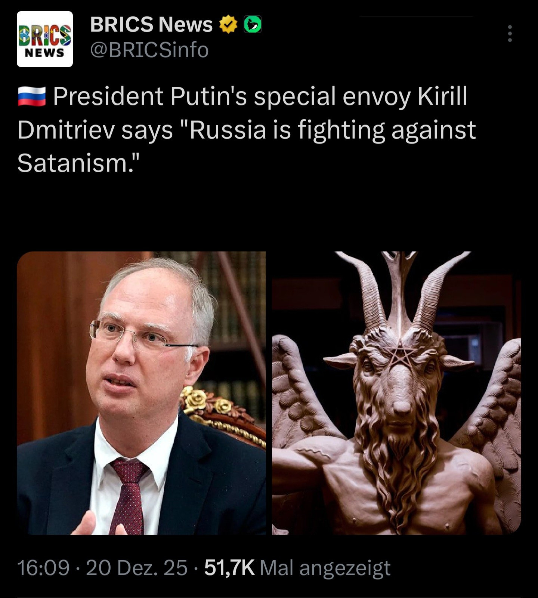Click the gold verified checkmark badge
538x598 pixels.
click(228, 25)
